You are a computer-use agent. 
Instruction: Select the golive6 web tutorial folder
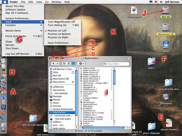click(x=33, y=119)
